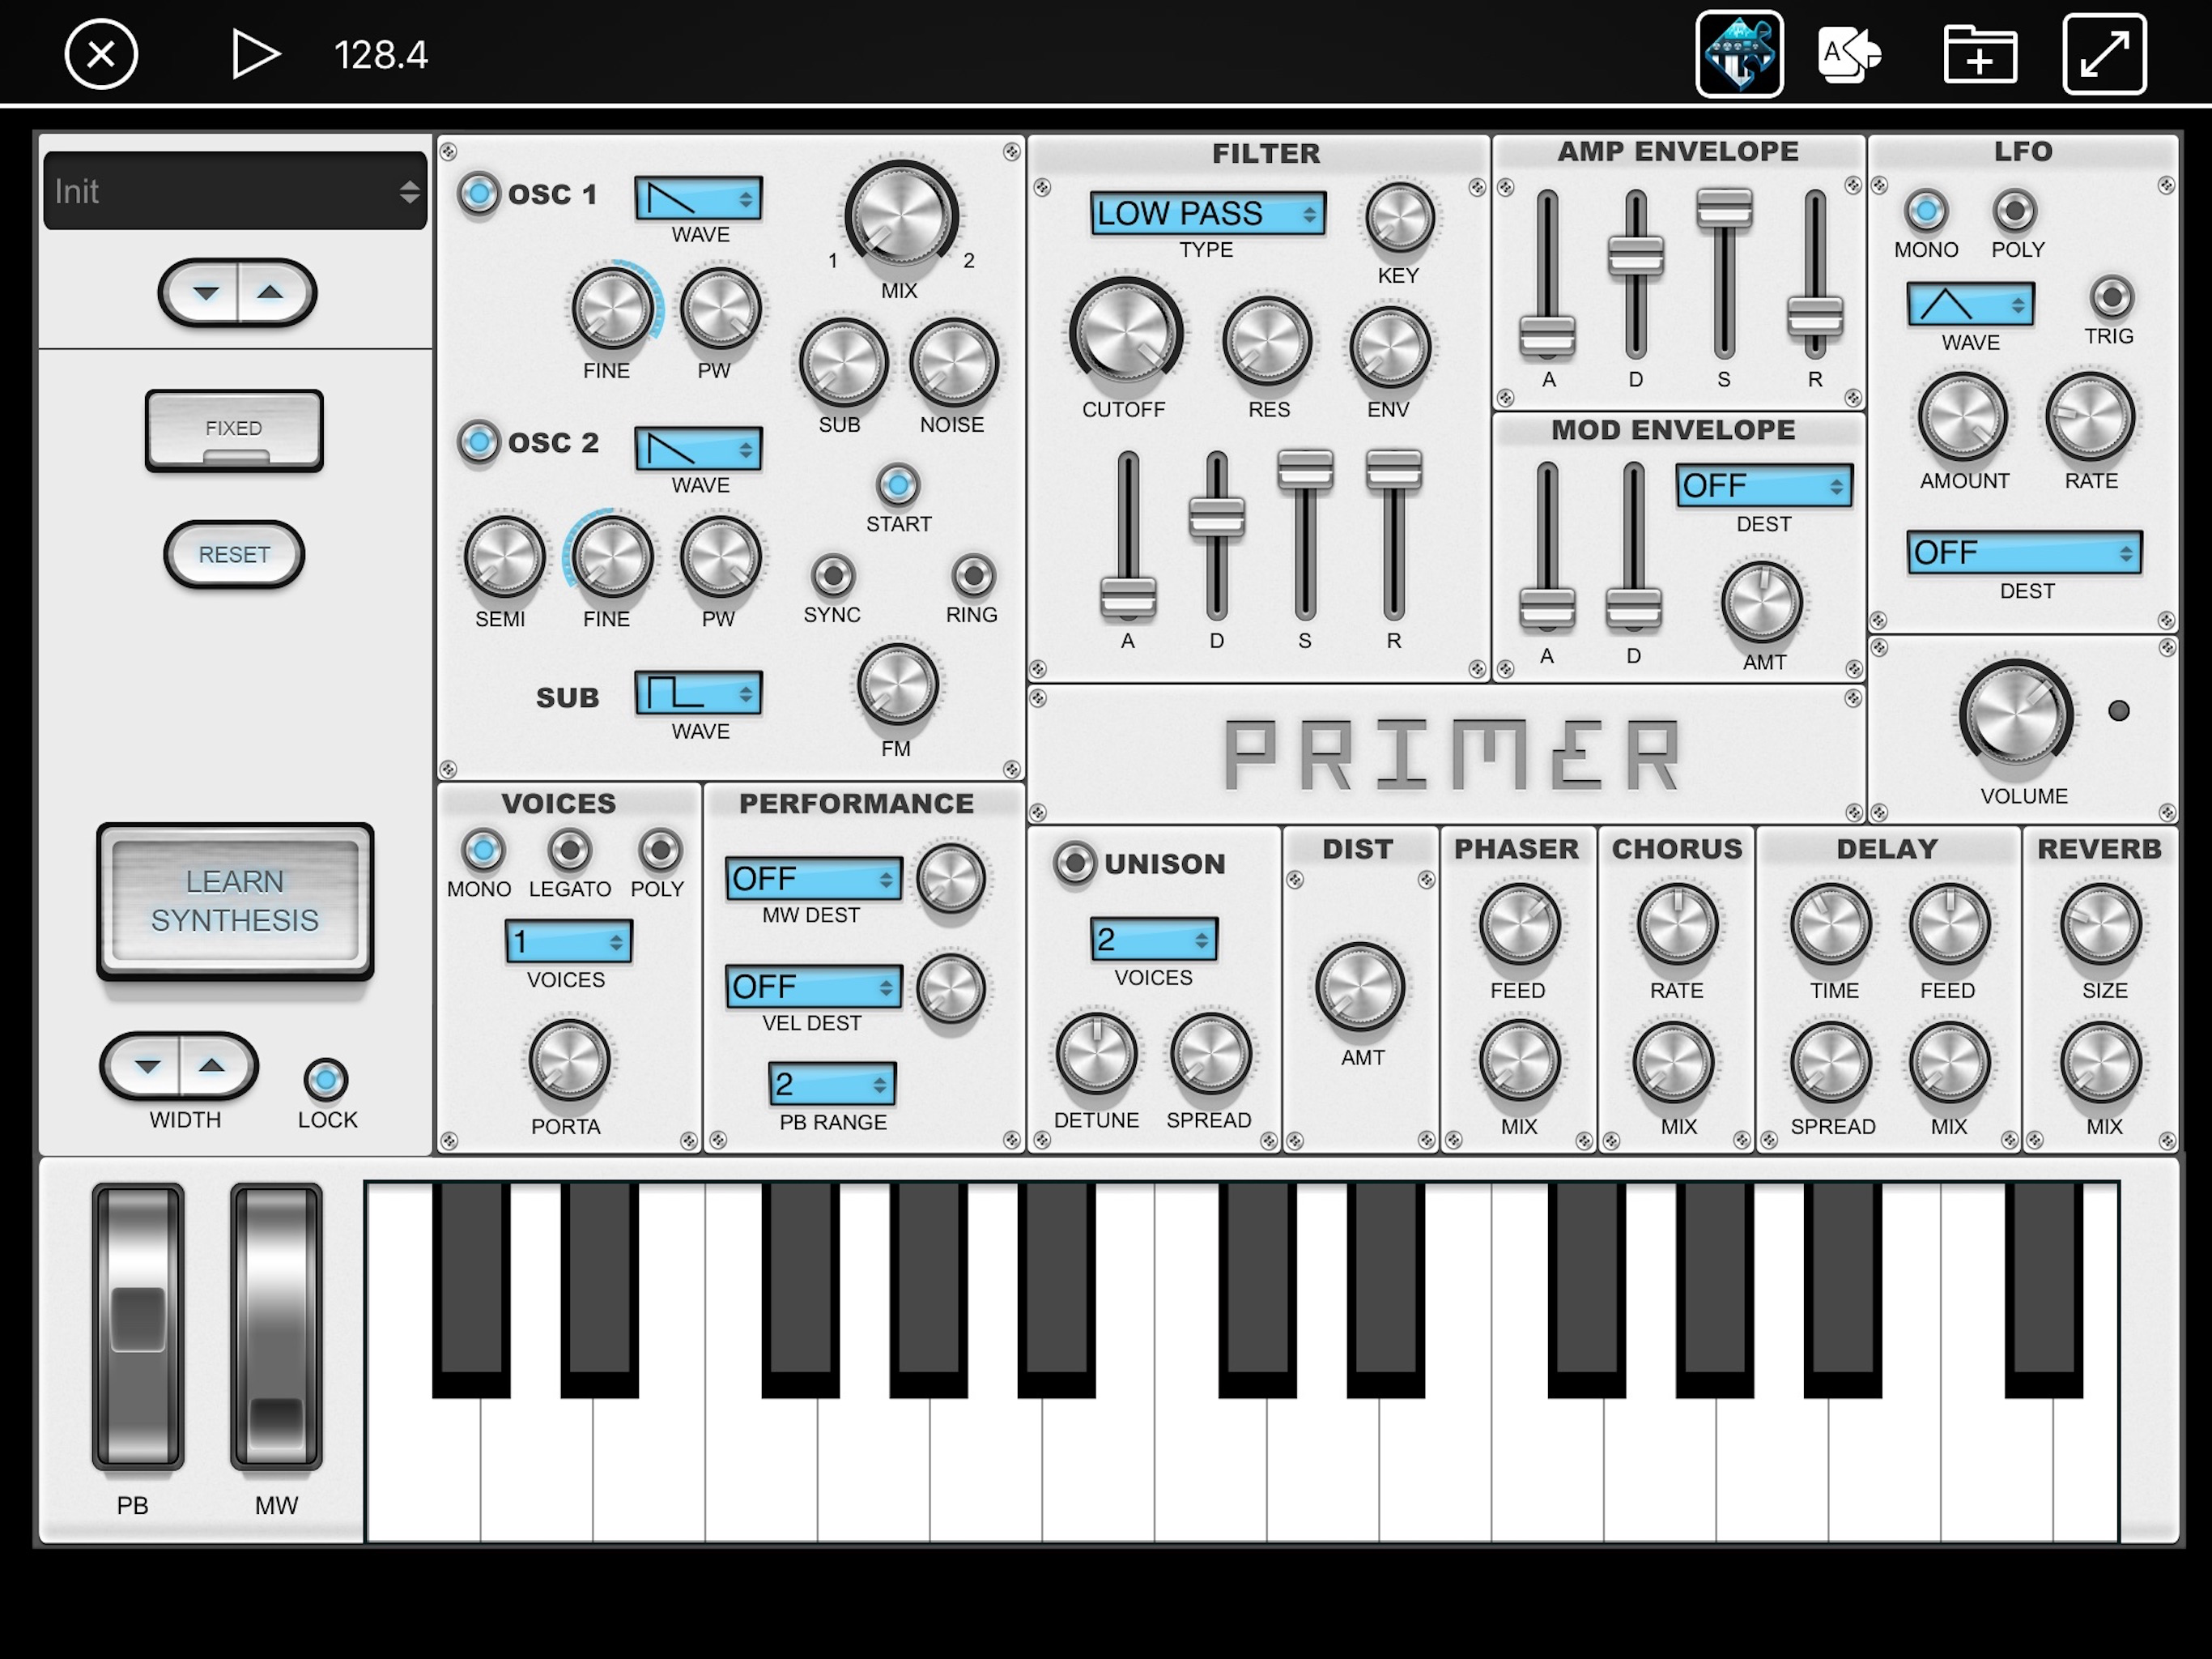The height and width of the screenshot is (1659, 2212).
Task: Click the preset-sharing icon beside the plugin icon
Action: tap(1849, 54)
